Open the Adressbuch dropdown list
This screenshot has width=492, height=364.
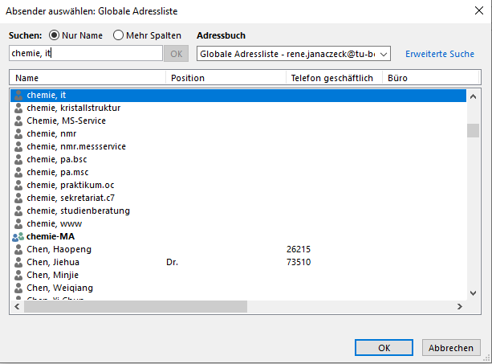click(x=384, y=54)
